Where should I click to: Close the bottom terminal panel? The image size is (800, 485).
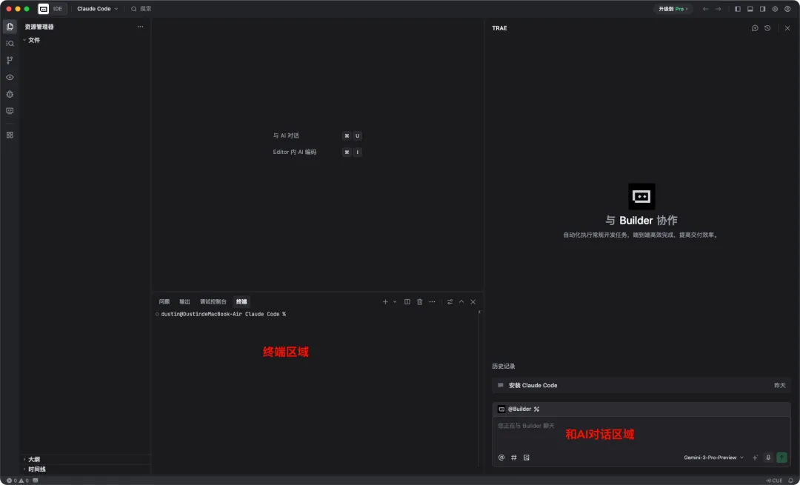[473, 302]
